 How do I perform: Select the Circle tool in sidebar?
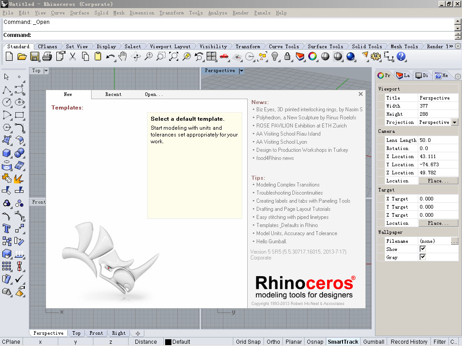tap(7, 102)
